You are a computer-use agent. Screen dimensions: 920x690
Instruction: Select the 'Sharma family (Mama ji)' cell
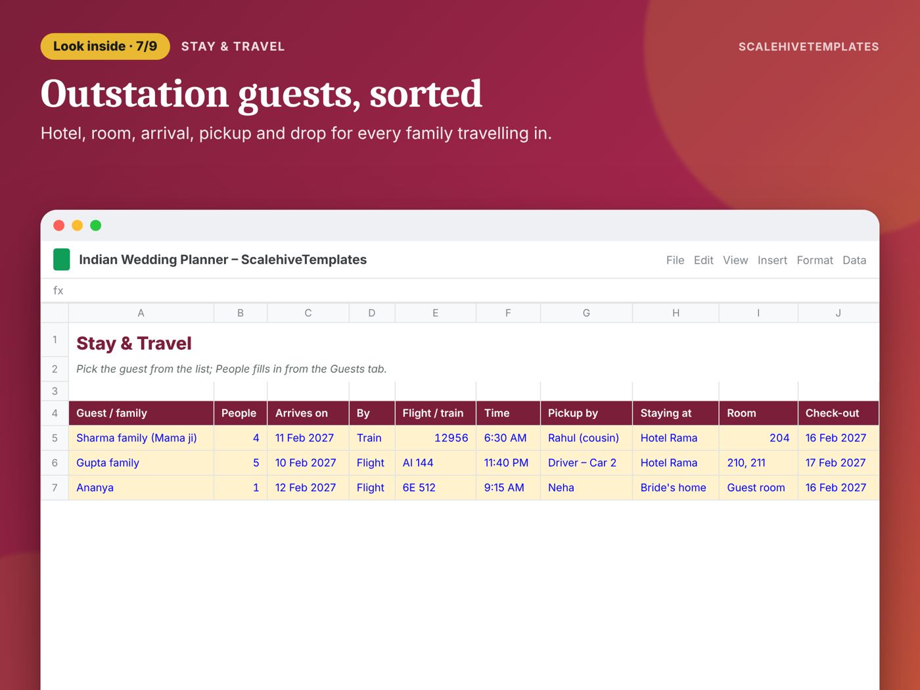point(141,438)
